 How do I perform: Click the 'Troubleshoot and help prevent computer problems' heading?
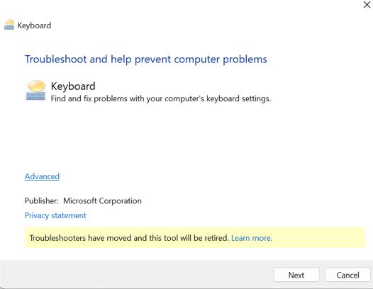click(x=146, y=59)
